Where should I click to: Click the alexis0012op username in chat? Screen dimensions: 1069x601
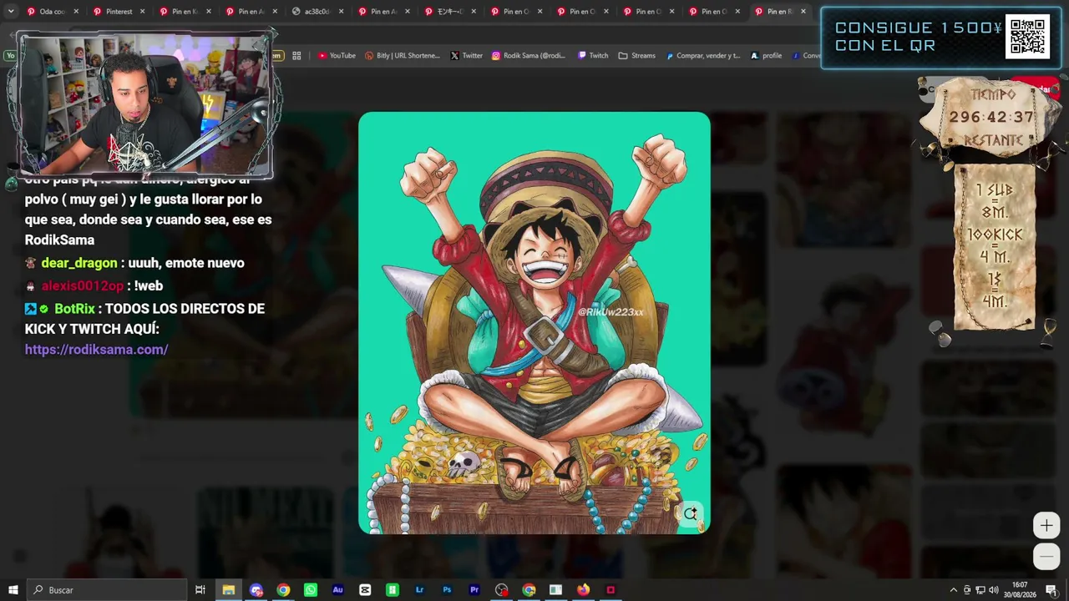click(83, 285)
